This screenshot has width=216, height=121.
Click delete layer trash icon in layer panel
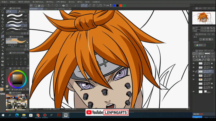point(214,60)
